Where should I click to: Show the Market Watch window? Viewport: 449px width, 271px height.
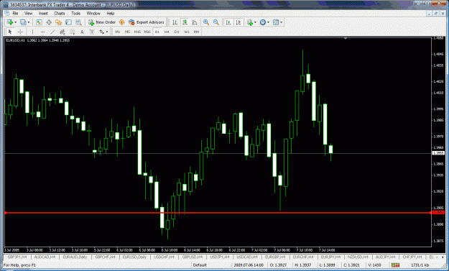[39, 22]
